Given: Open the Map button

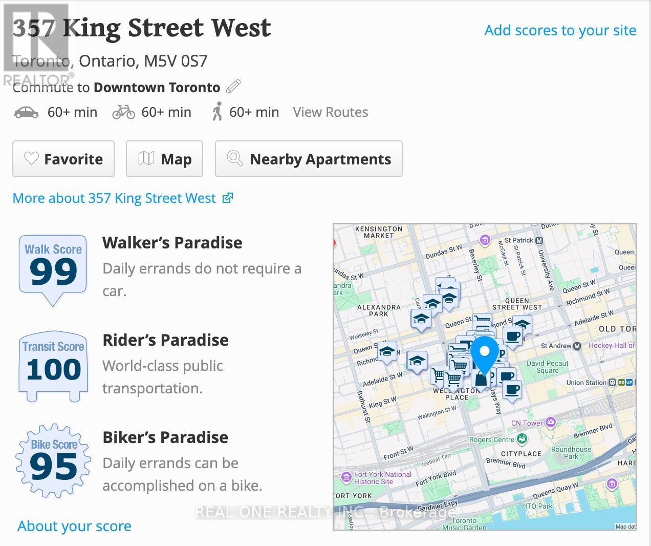Looking at the screenshot, I should pyautogui.click(x=164, y=159).
